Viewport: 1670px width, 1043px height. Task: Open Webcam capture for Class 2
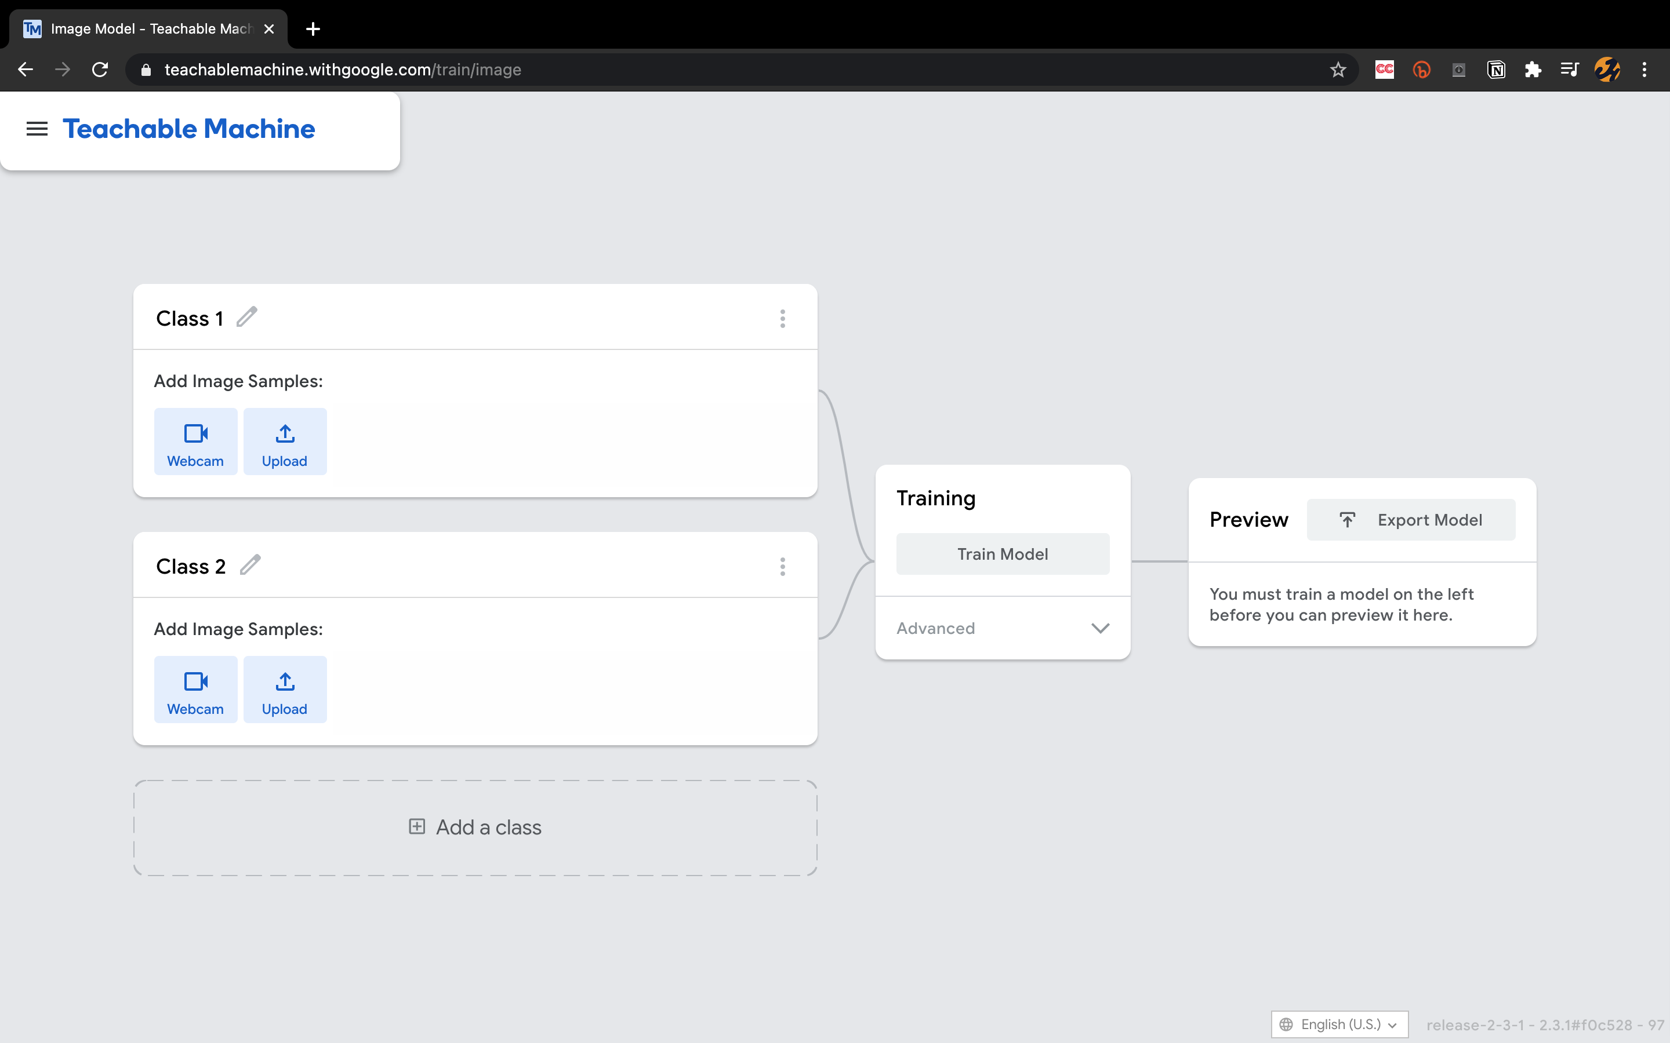(195, 689)
